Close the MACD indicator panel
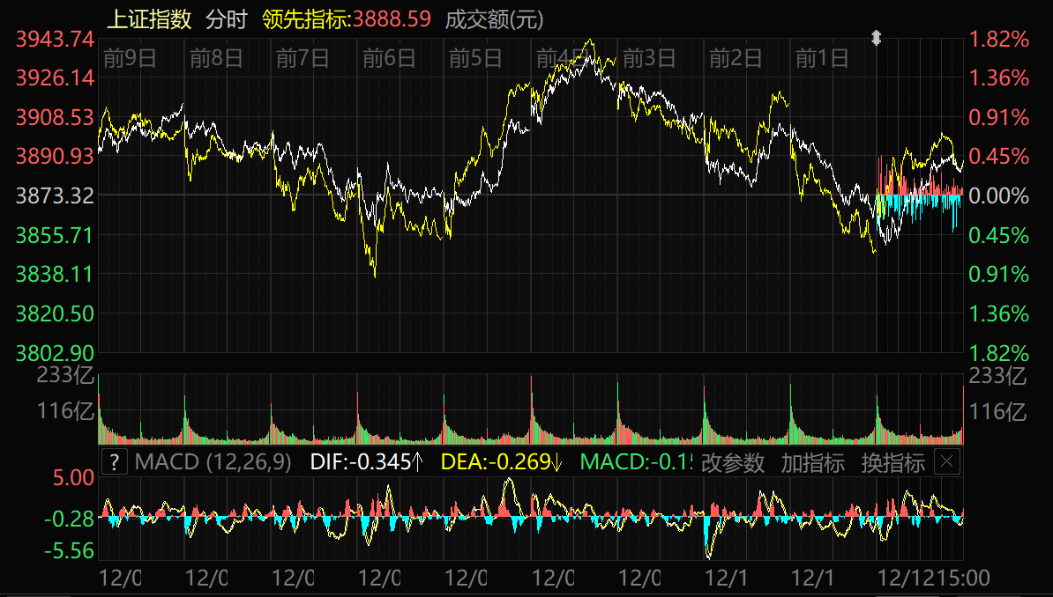This screenshot has height=597, width=1053. click(x=946, y=461)
